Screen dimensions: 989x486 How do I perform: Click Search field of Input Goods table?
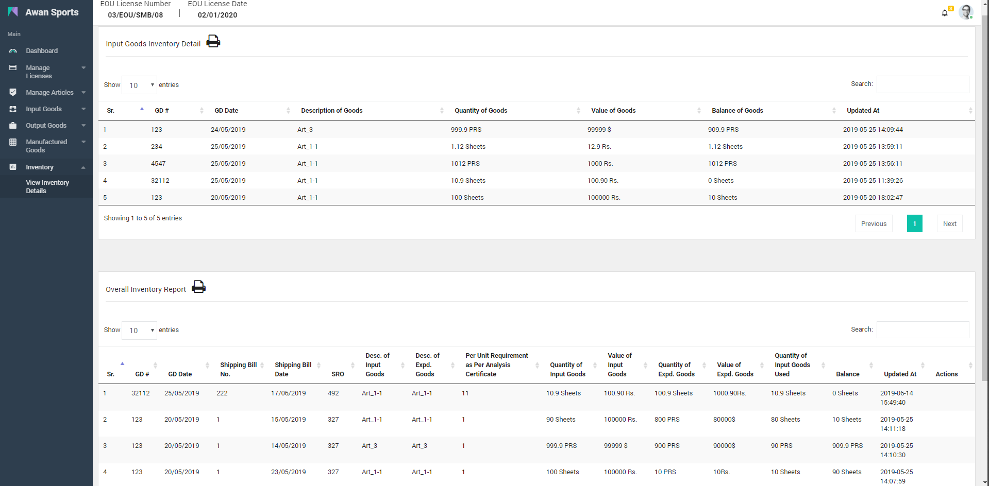coord(923,84)
